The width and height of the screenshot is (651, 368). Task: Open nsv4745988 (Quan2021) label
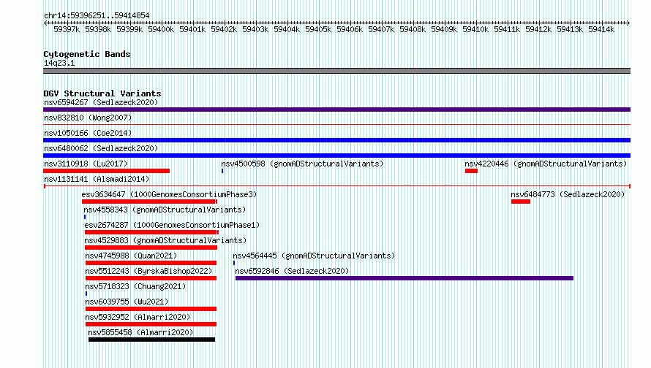click(x=131, y=256)
